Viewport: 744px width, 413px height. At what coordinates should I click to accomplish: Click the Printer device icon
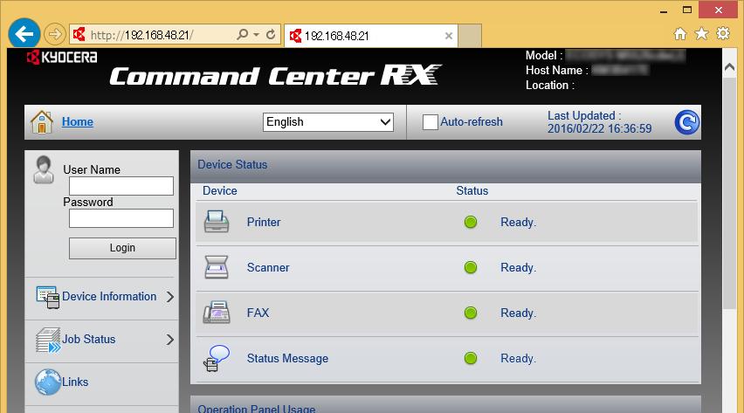click(x=217, y=222)
